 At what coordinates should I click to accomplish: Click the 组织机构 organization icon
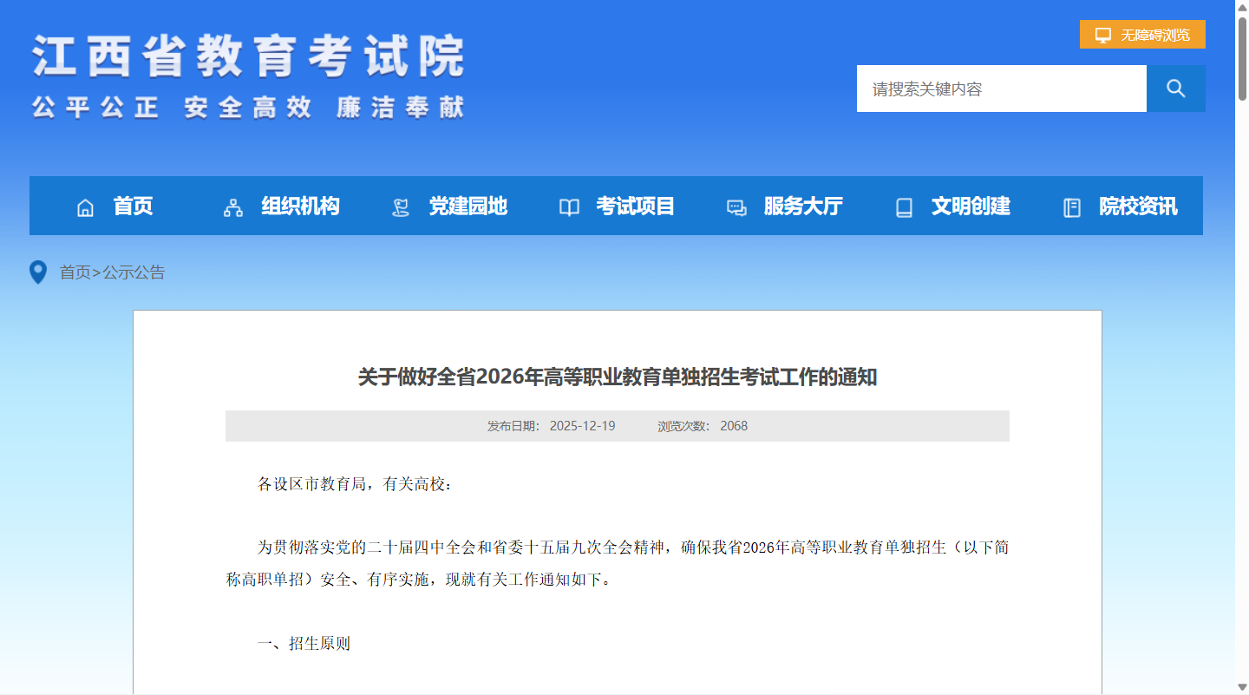[x=232, y=207]
